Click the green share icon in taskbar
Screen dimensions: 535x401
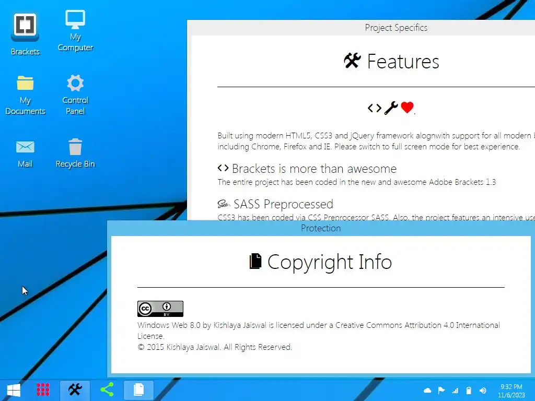107,390
